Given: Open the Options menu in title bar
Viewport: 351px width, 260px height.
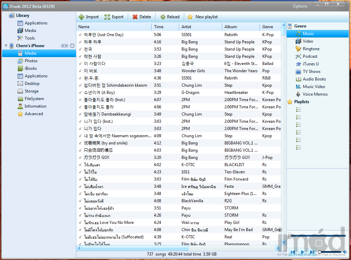Looking at the screenshot, I should coord(300,6).
